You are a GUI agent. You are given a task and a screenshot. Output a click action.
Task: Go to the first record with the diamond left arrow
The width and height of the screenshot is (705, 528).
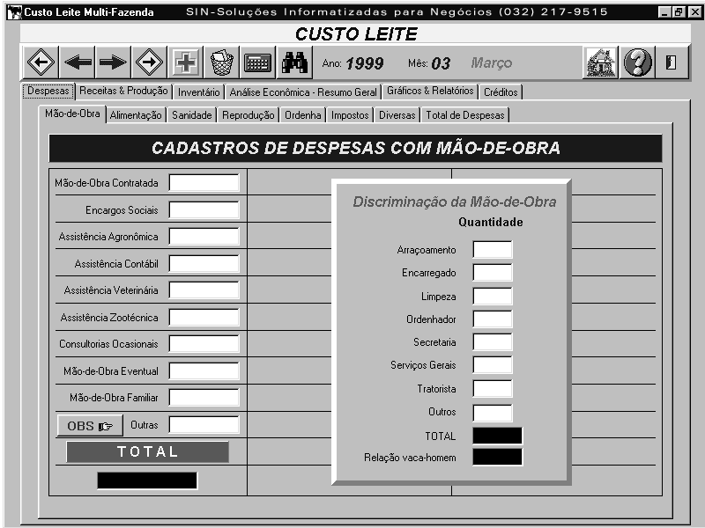click(x=41, y=62)
